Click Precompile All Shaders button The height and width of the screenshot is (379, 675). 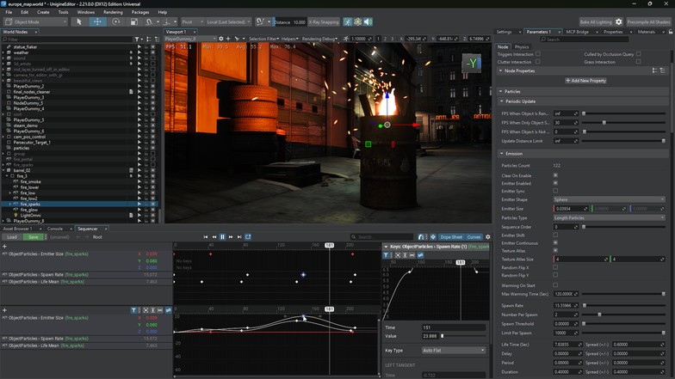(648, 22)
